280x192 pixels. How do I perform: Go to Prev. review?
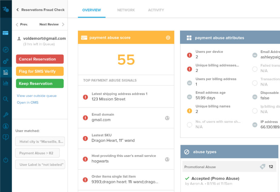pyautogui.click(x=22, y=24)
